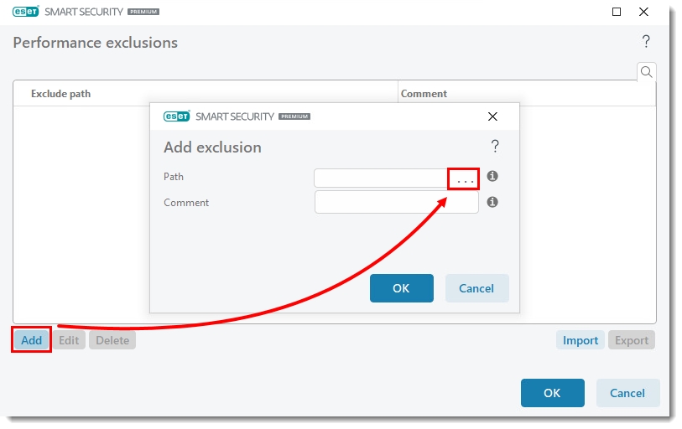Select the Comment column header in table
The width and height of the screenshot is (682, 429).
(424, 94)
